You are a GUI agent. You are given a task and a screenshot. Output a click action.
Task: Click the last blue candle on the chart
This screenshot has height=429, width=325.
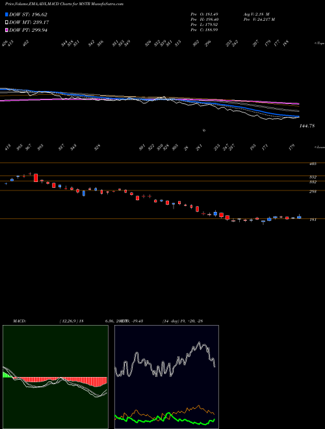click(x=299, y=217)
